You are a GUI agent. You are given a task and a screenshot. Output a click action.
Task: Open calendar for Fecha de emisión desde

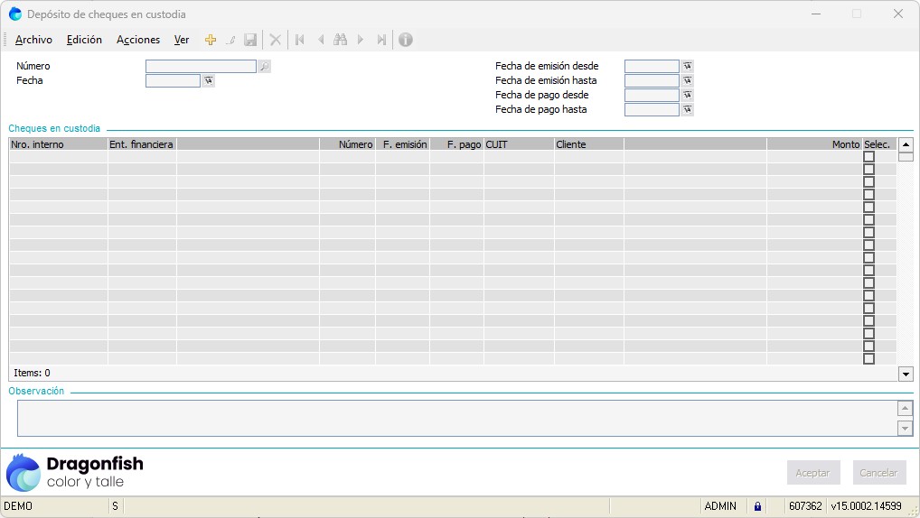pyautogui.click(x=687, y=67)
